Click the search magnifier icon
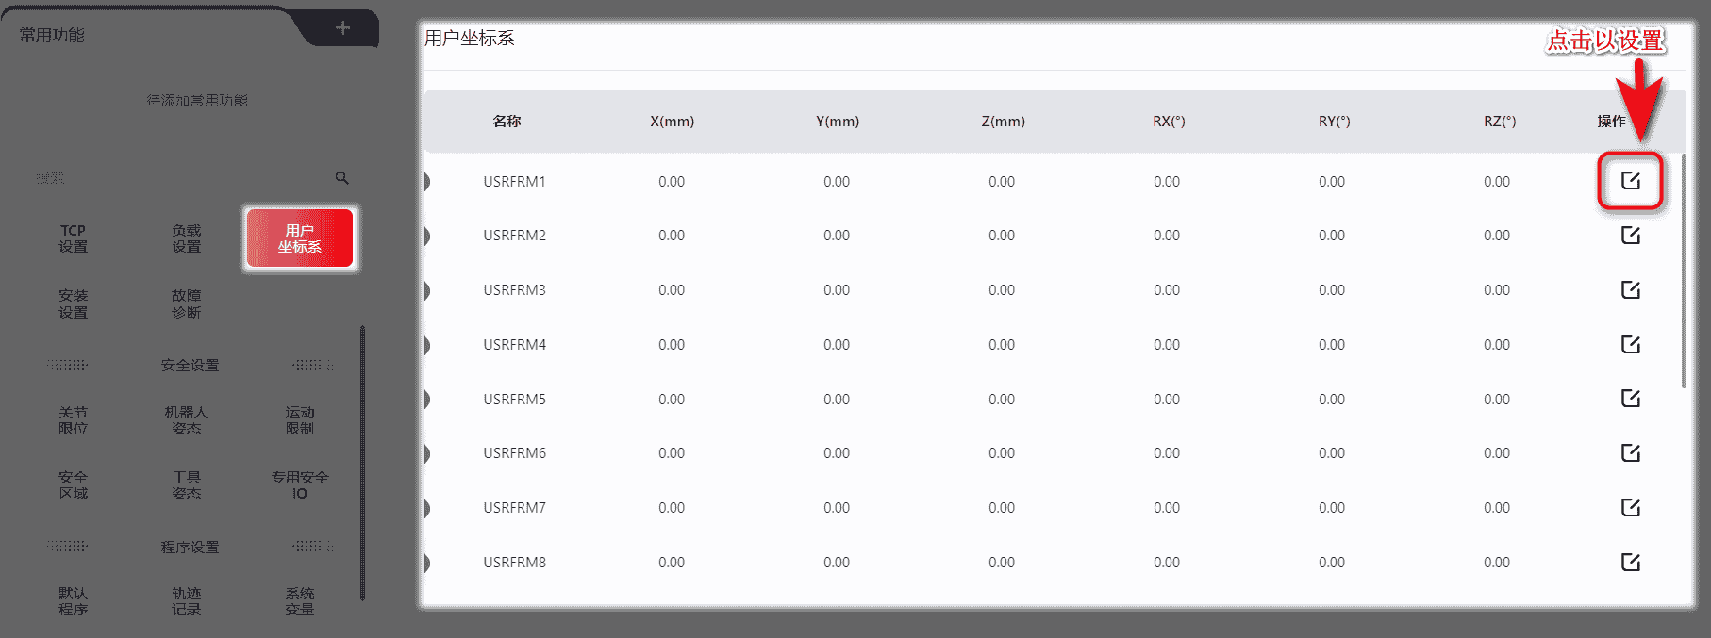The width and height of the screenshot is (1711, 638). pyautogui.click(x=341, y=178)
